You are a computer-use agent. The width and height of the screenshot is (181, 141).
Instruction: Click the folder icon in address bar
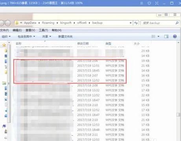point(17,23)
